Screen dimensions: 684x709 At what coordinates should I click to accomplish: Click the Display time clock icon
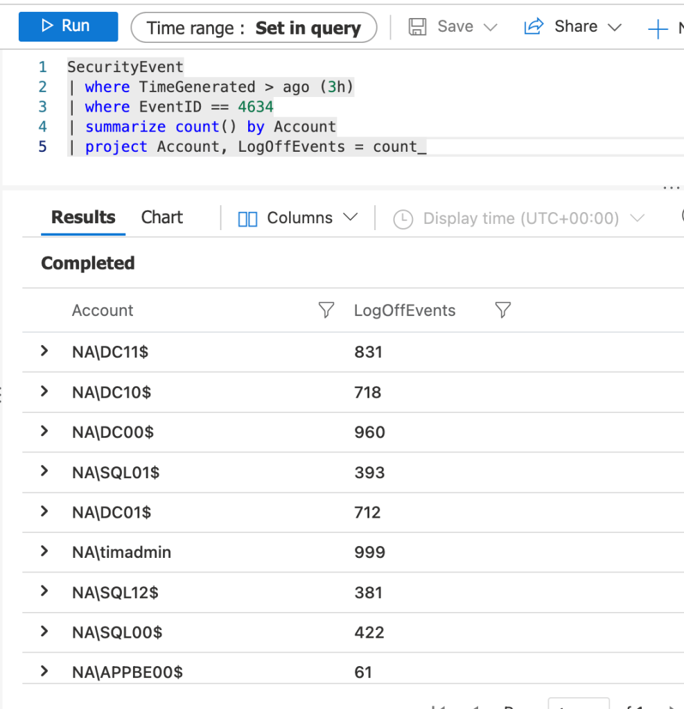pos(403,219)
